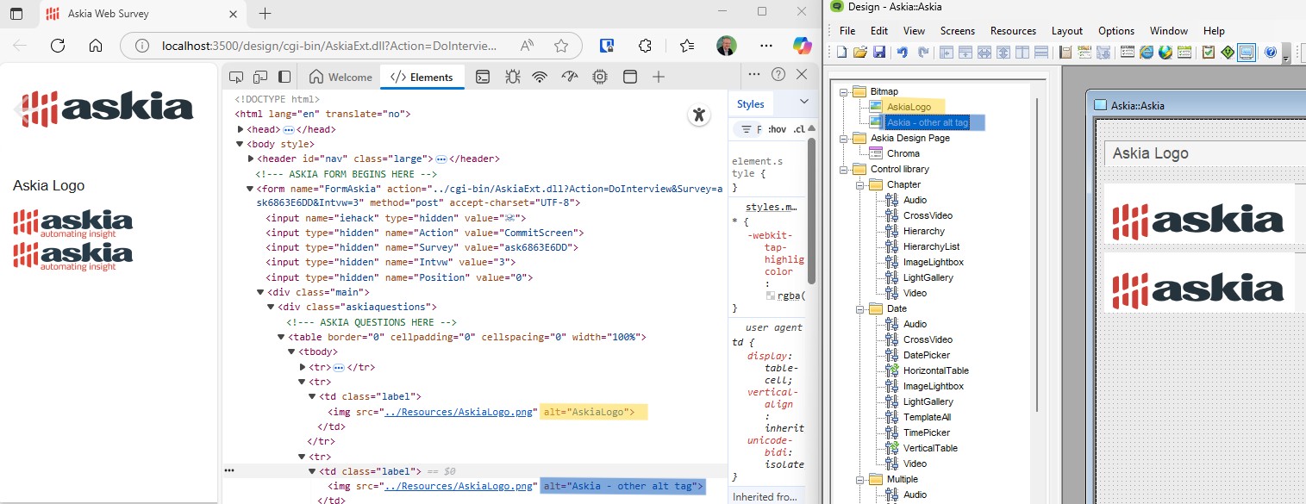Open the Application panel icon in DevTools
The image size is (1306, 504).
coord(630,77)
